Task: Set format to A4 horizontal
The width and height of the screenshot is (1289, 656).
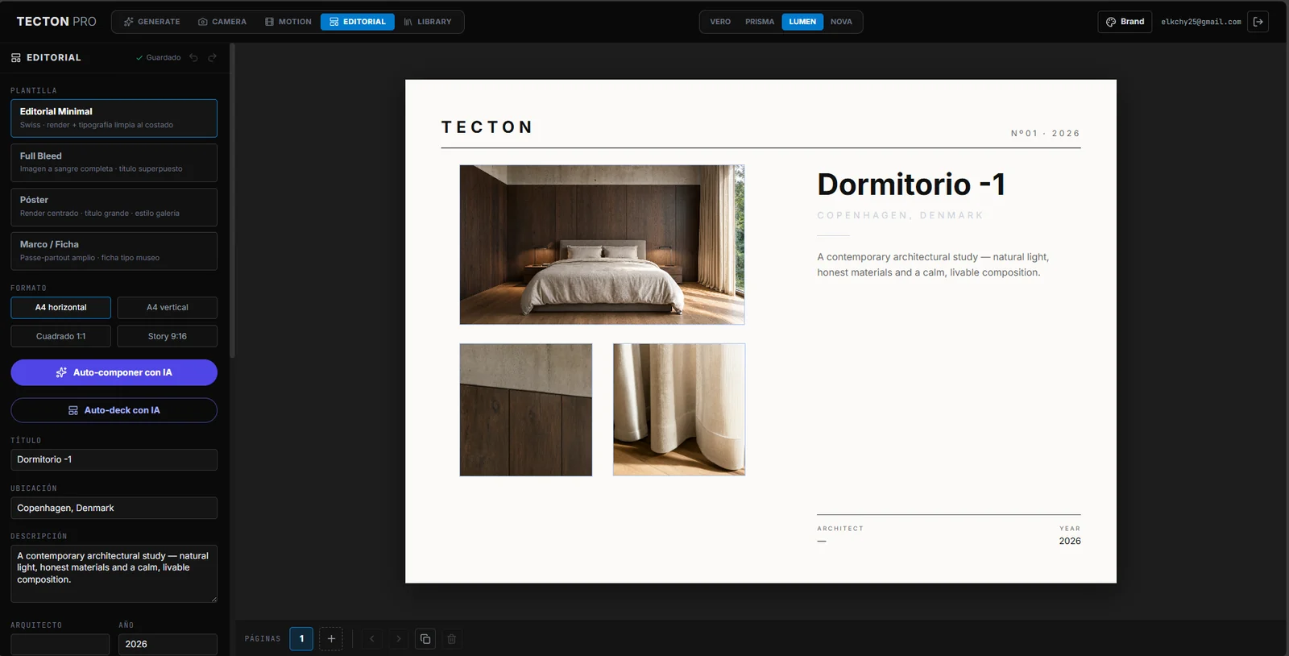Action: pyautogui.click(x=60, y=308)
